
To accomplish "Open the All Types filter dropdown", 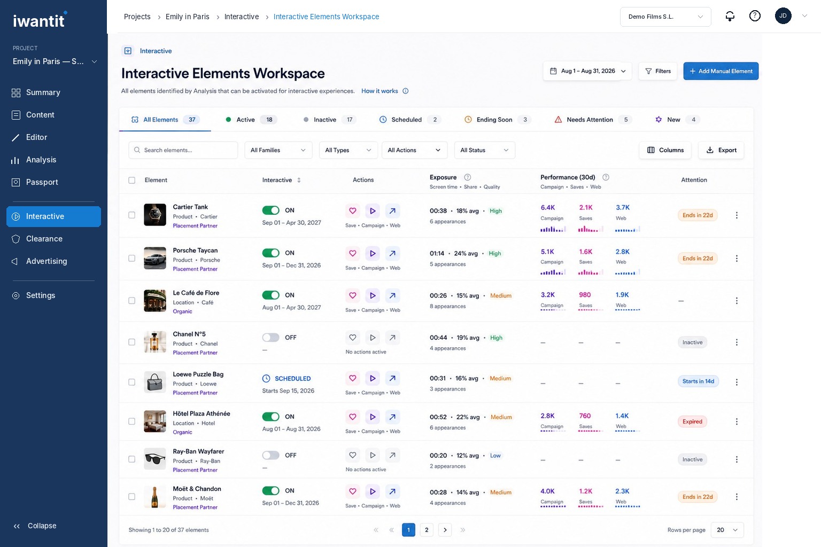I will pos(348,150).
